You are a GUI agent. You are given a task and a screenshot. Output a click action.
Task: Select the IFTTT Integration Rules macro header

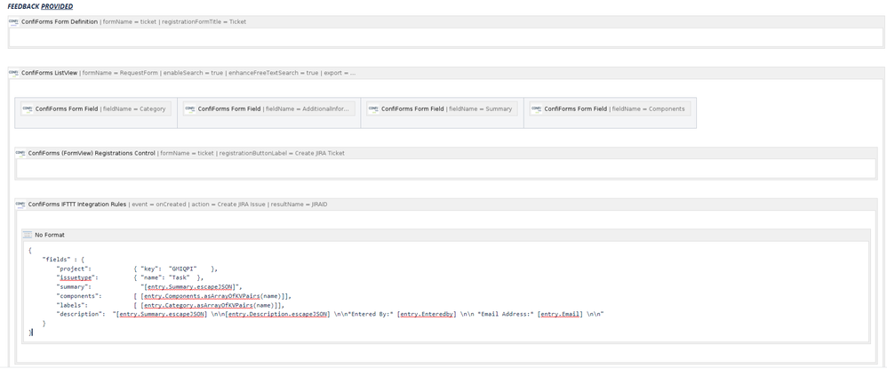pos(446,205)
